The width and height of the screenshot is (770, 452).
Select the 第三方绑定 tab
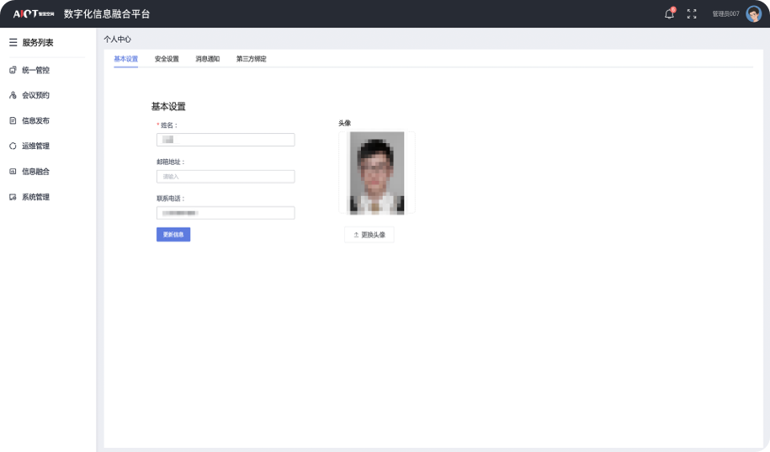[251, 59]
